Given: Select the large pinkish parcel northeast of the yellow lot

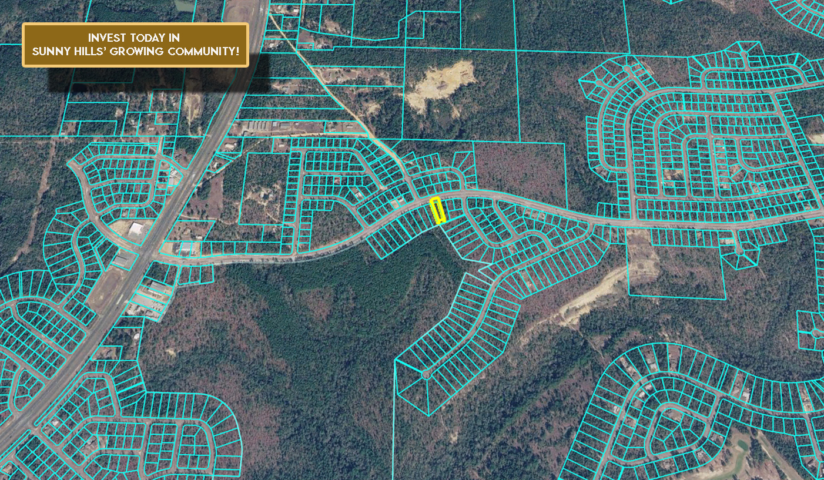Looking at the screenshot, I should click(x=520, y=166).
